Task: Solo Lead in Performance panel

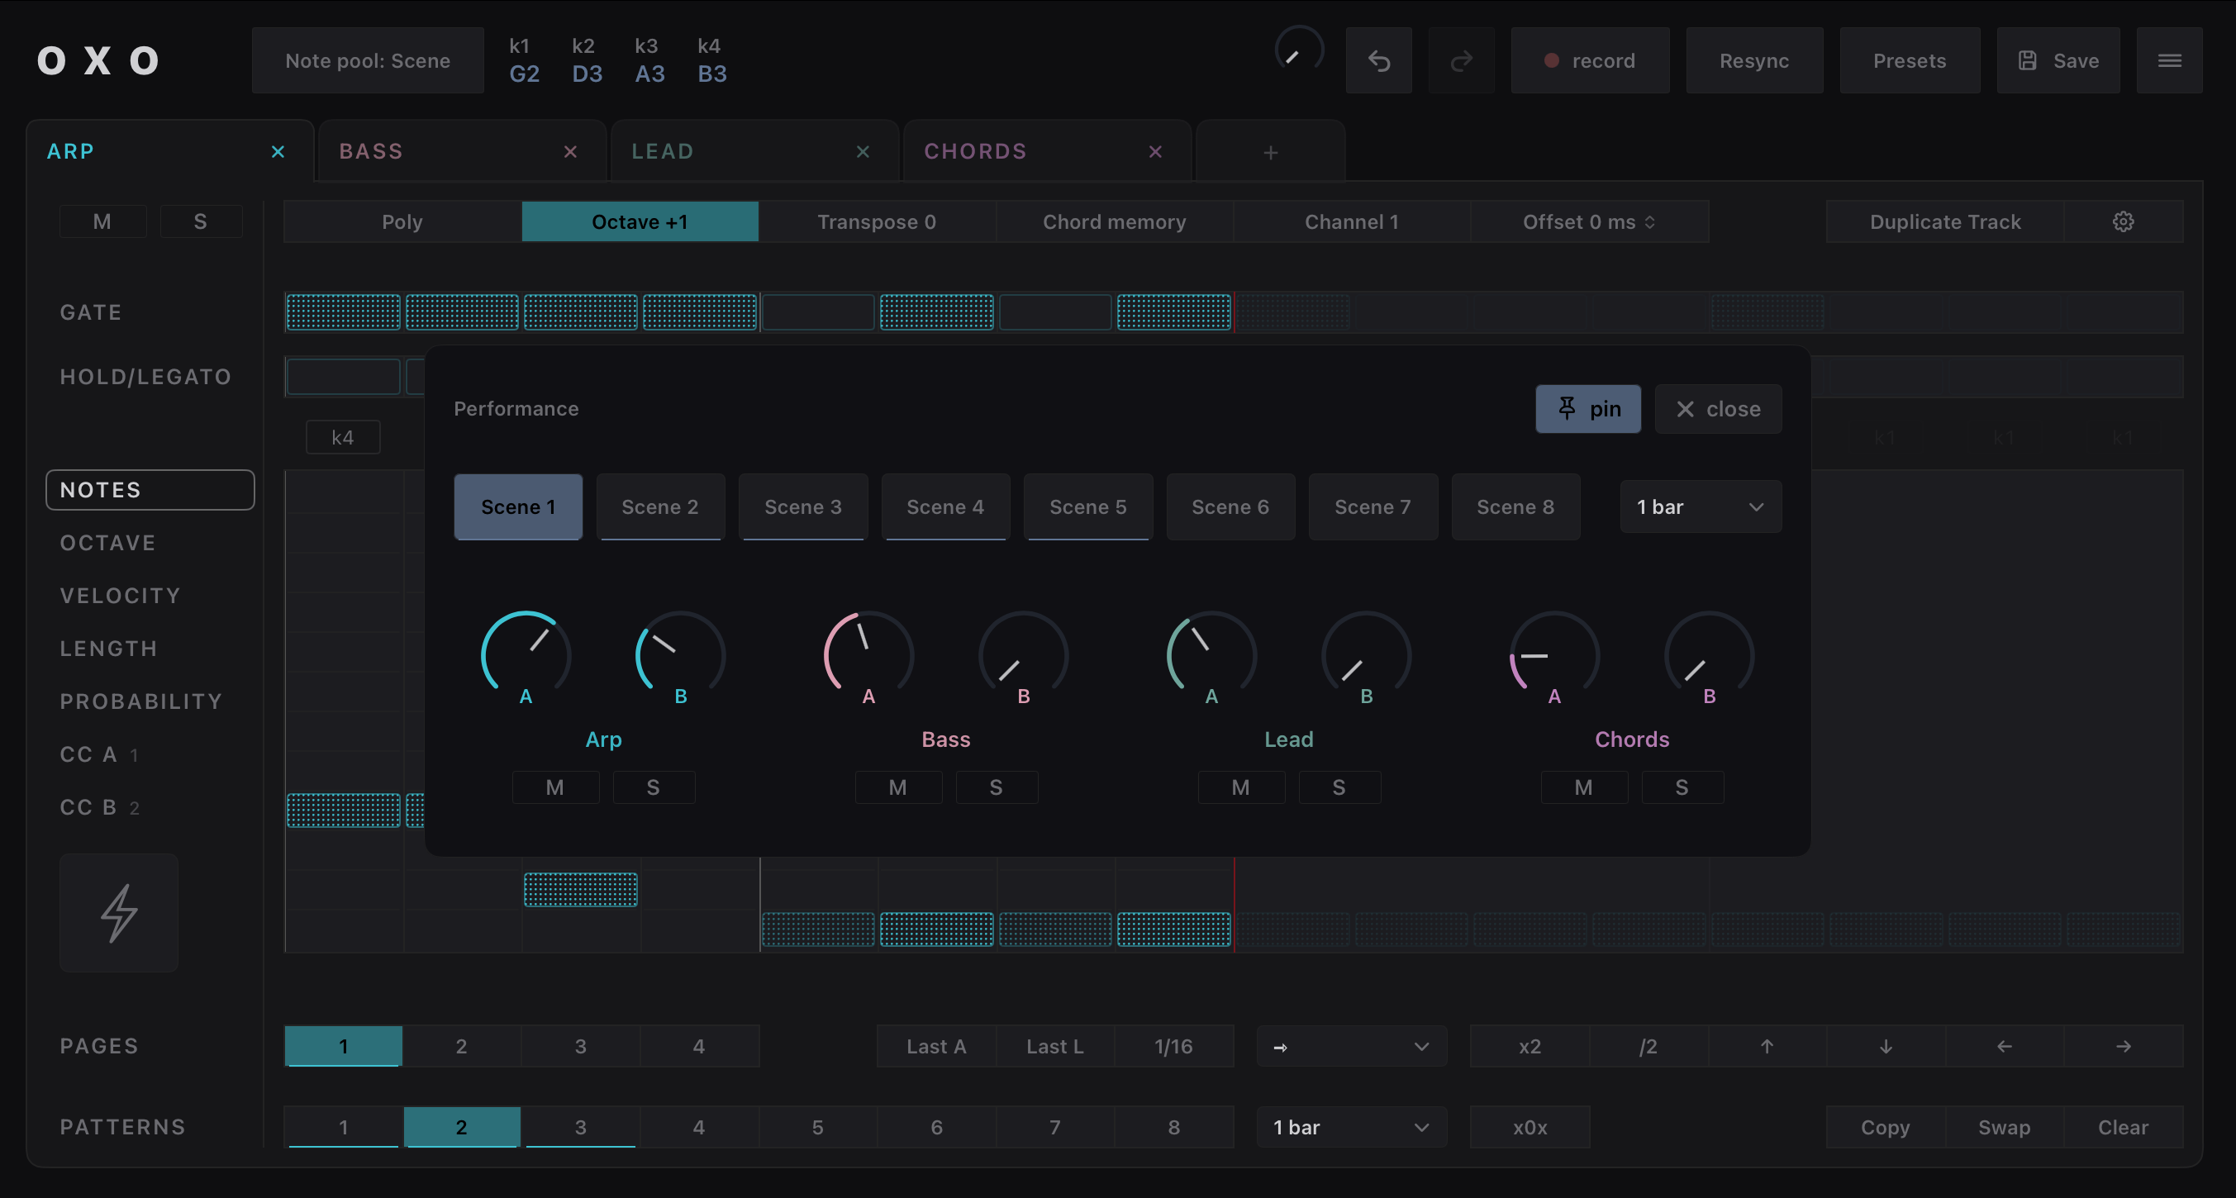Action: tap(1339, 787)
